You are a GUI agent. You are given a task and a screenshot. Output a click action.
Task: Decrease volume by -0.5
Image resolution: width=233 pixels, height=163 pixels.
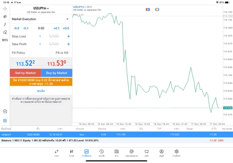tap(16, 28)
